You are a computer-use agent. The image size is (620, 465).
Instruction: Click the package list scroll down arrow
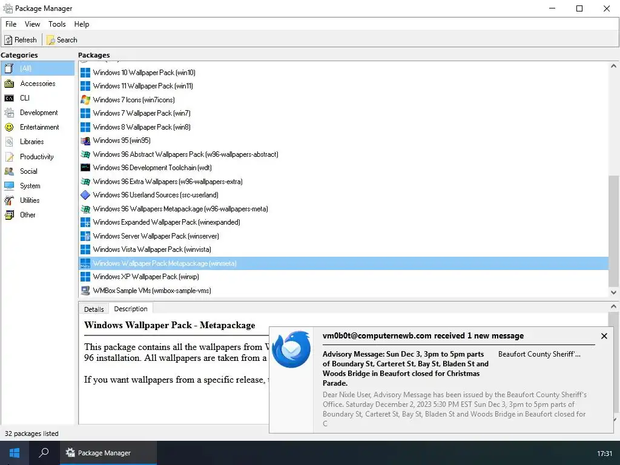click(x=613, y=292)
